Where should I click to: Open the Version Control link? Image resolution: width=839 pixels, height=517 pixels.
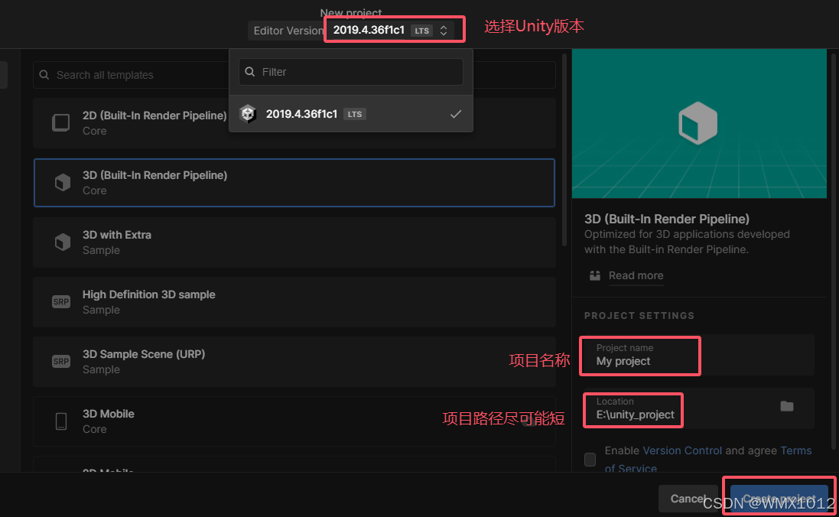point(682,450)
